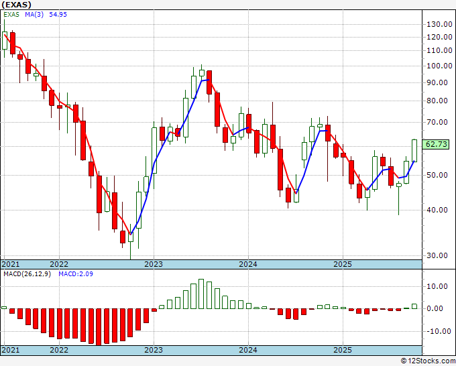Click the last green MACD histogram bar

click(x=414, y=306)
